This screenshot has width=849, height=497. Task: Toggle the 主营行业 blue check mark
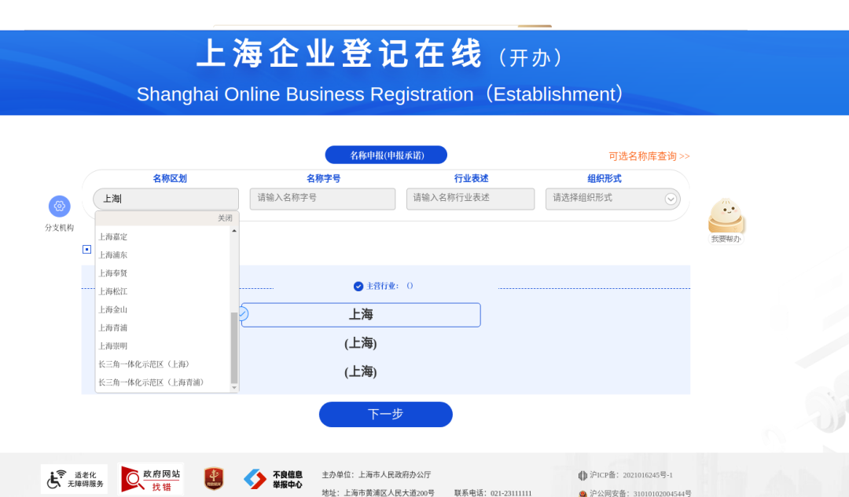(x=358, y=286)
